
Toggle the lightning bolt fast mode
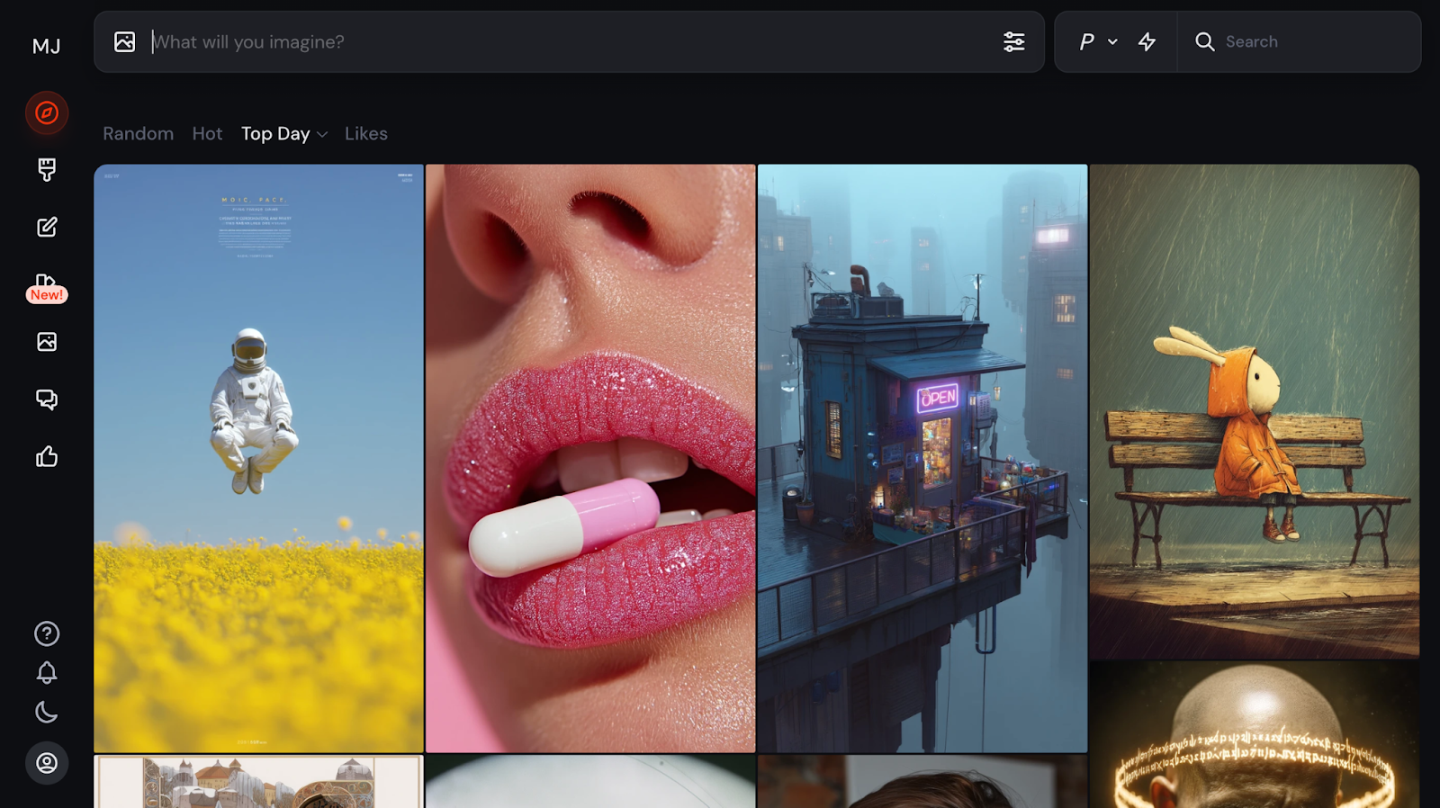pos(1147,41)
